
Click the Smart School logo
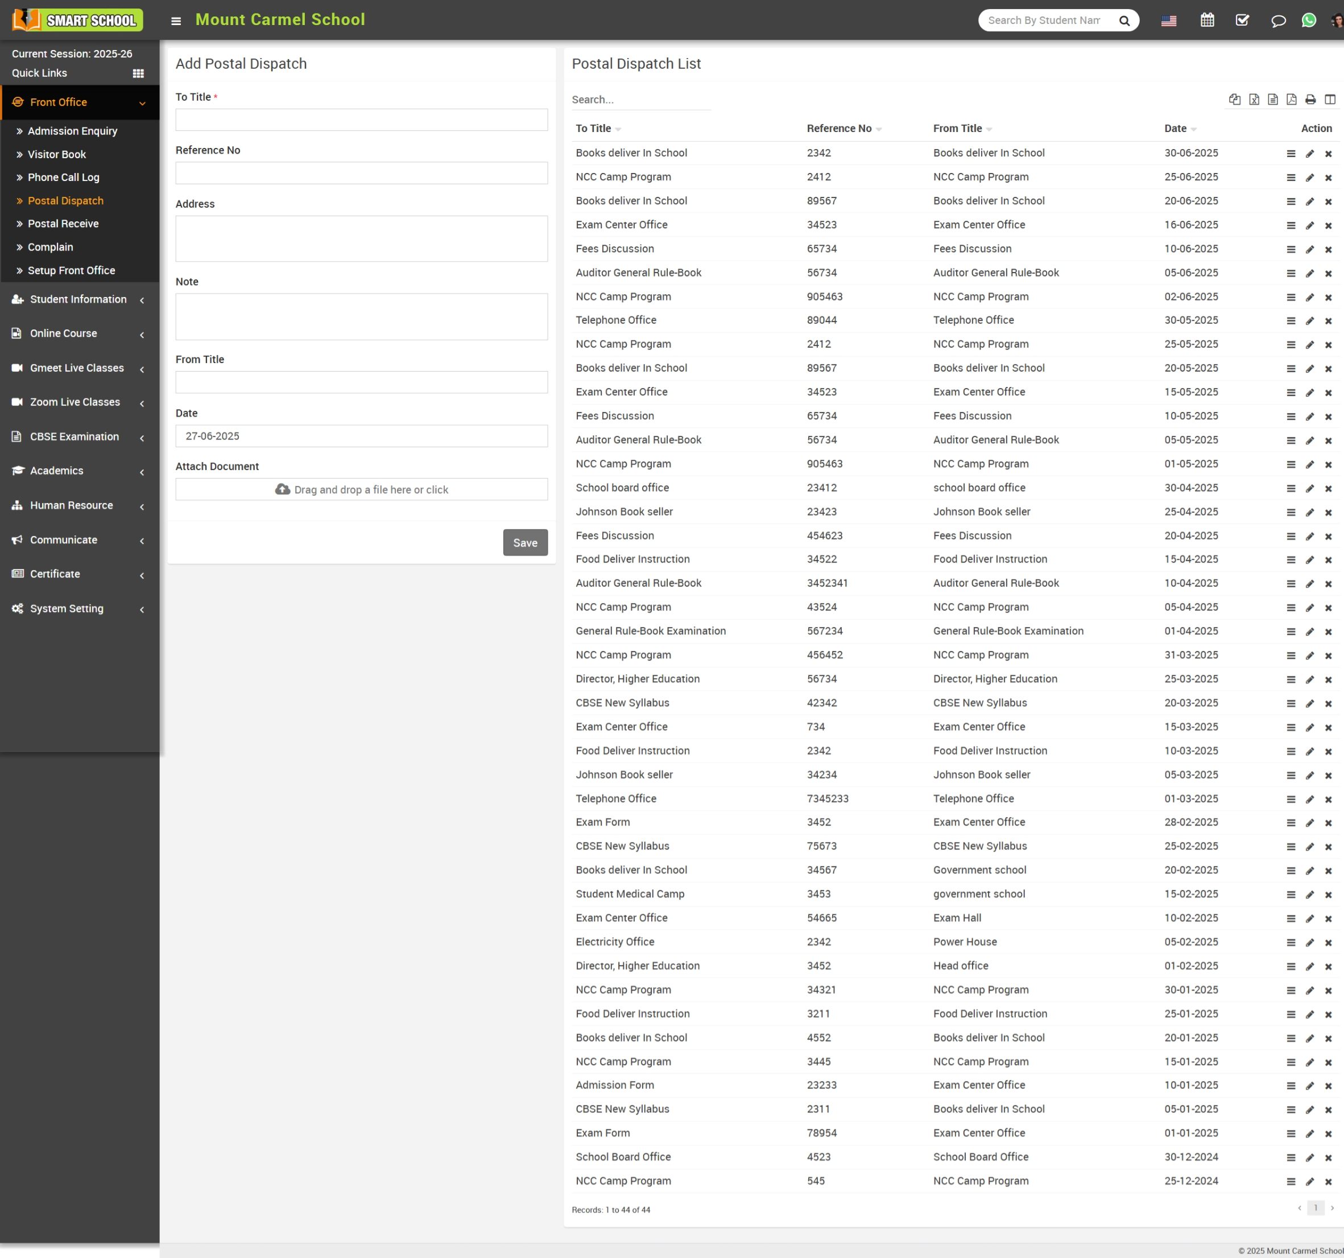click(x=77, y=19)
